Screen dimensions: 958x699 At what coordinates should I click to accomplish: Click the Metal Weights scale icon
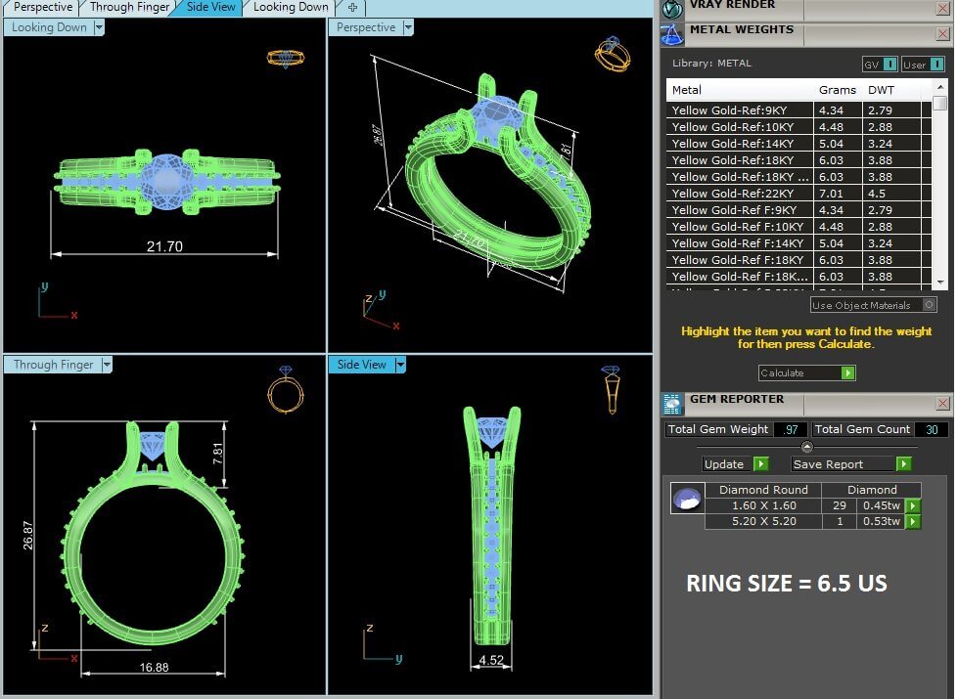click(x=671, y=34)
